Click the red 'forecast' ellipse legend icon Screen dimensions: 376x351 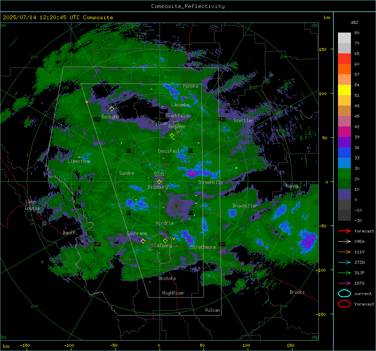click(344, 304)
